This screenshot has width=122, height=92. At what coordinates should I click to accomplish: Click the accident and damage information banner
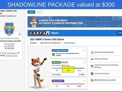[x=75, y=22]
